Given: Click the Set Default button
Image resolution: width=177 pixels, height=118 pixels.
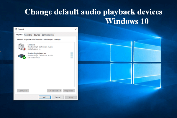Looking at the screenshot, I should point(53,91).
